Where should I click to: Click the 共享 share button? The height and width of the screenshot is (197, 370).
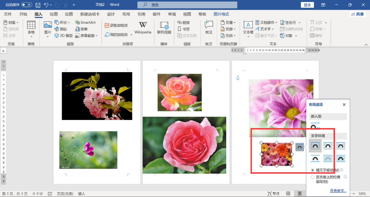(358, 14)
